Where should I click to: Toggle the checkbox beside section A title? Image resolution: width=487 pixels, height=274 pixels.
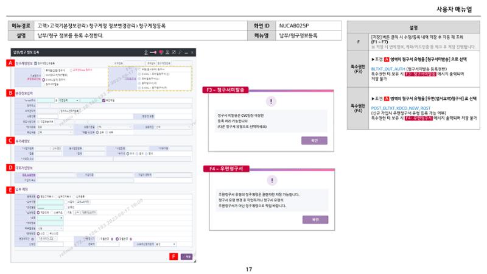pos(35,63)
